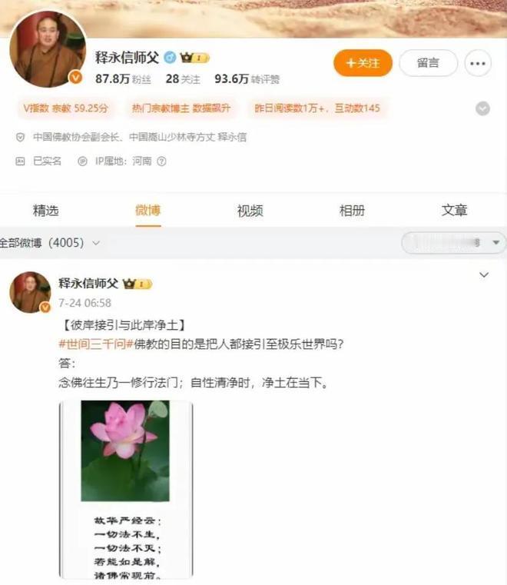Click the gold crown membership badge in header
This screenshot has width=507, height=585.
coord(194,58)
